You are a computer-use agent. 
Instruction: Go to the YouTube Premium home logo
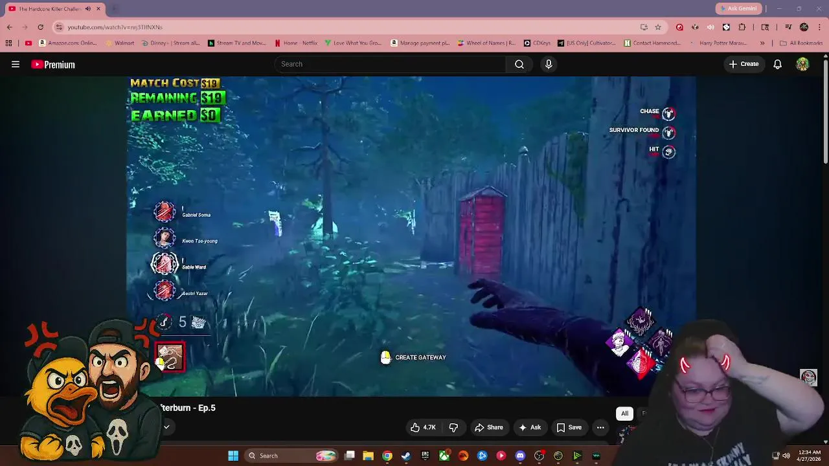click(x=53, y=65)
